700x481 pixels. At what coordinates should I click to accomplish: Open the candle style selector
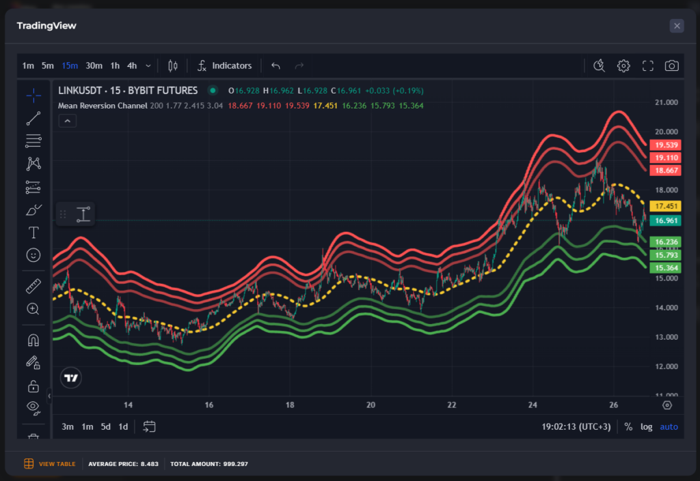[x=172, y=65]
